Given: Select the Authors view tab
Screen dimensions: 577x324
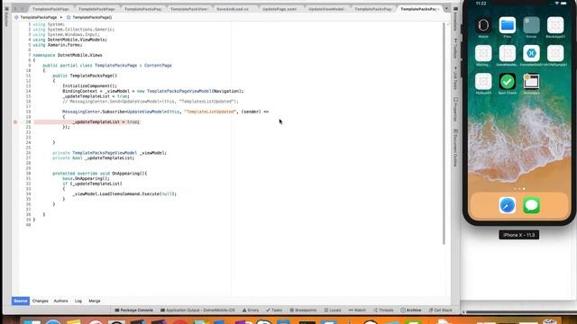Looking at the screenshot, I should coord(60,301).
